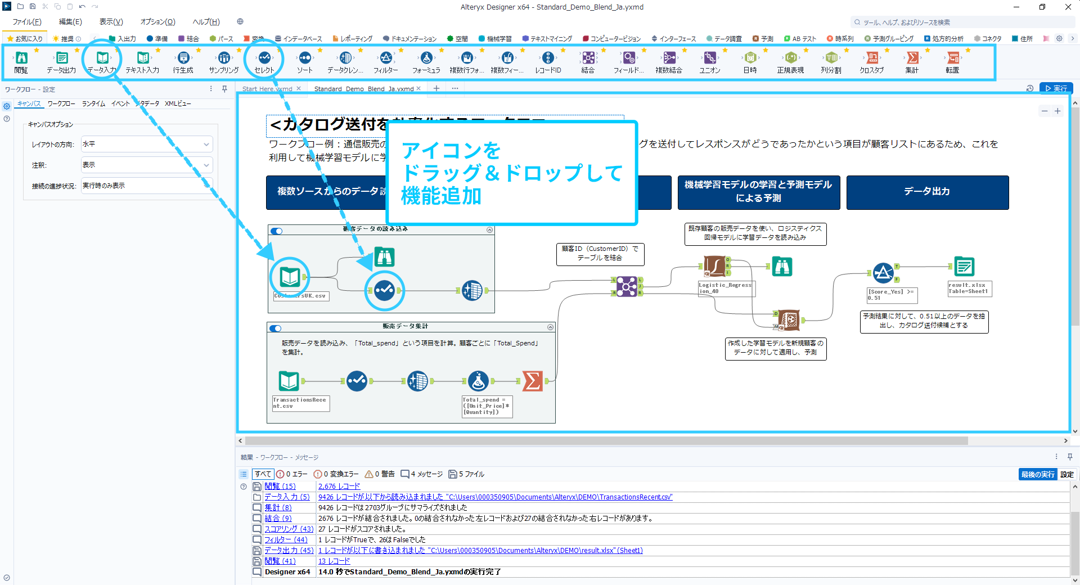1080x585 pixels.
Task: Add a new workflow tab with plus
Action: click(436, 88)
